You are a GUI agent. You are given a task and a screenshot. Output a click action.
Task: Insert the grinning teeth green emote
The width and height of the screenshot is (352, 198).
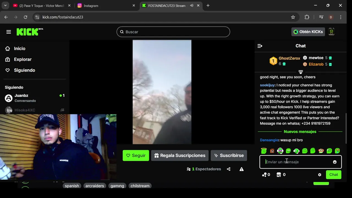288,151
